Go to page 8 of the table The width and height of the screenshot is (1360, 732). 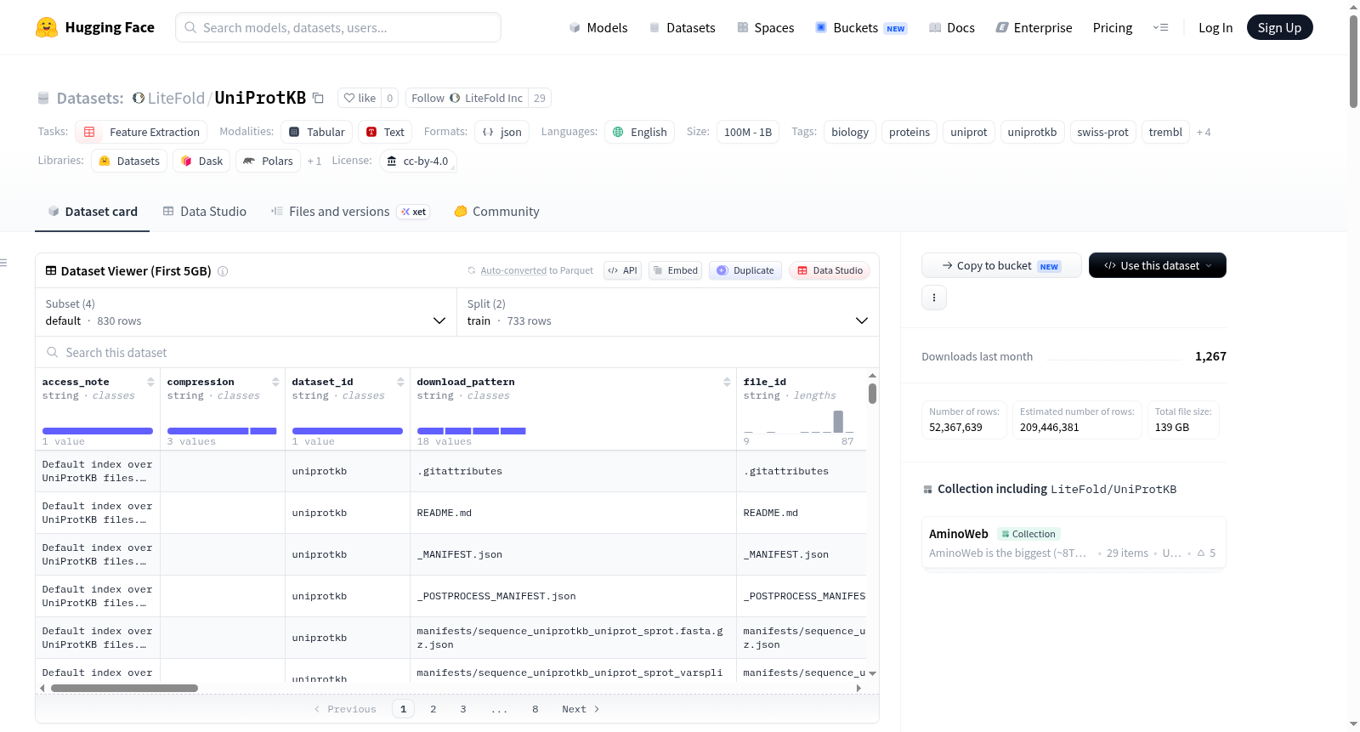tap(535, 709)
